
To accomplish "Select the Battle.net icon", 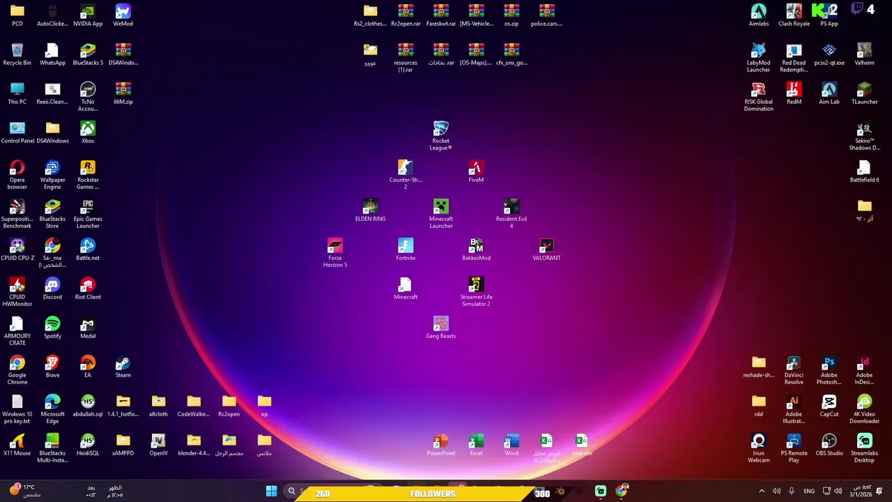I will (x=88, y=250).
